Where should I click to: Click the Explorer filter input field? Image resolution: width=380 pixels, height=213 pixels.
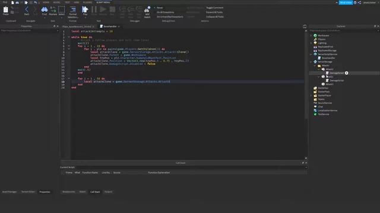tap(344, 31)
